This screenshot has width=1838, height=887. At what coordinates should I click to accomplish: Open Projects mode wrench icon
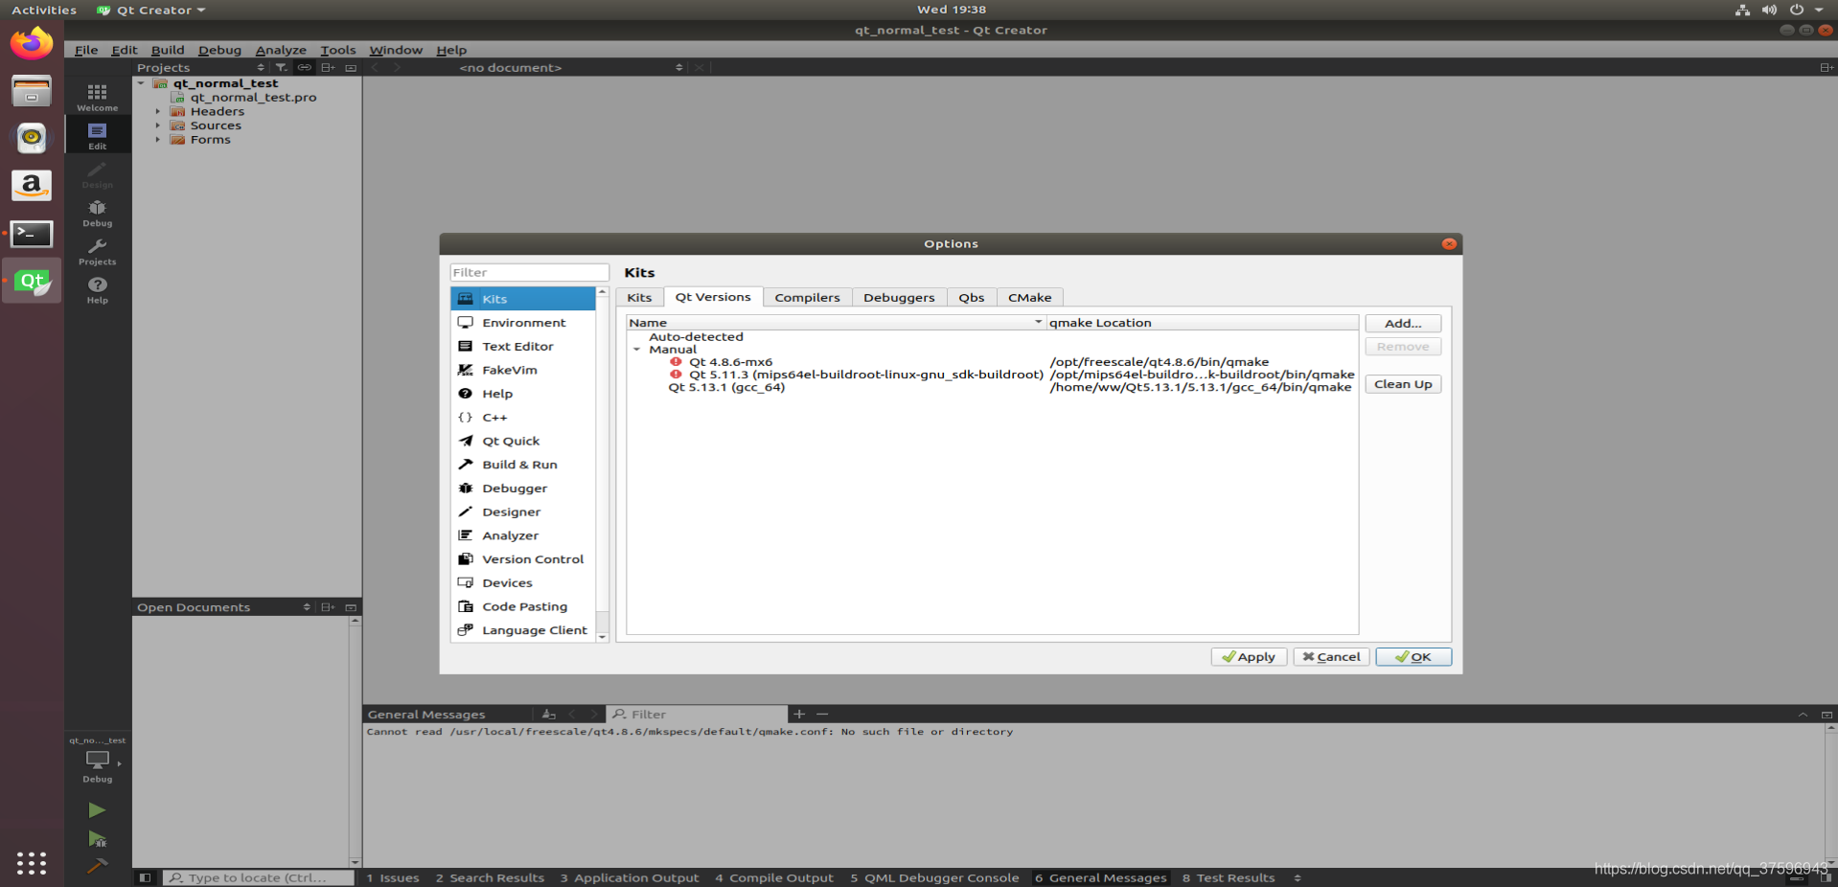click(x=97, y=251)
